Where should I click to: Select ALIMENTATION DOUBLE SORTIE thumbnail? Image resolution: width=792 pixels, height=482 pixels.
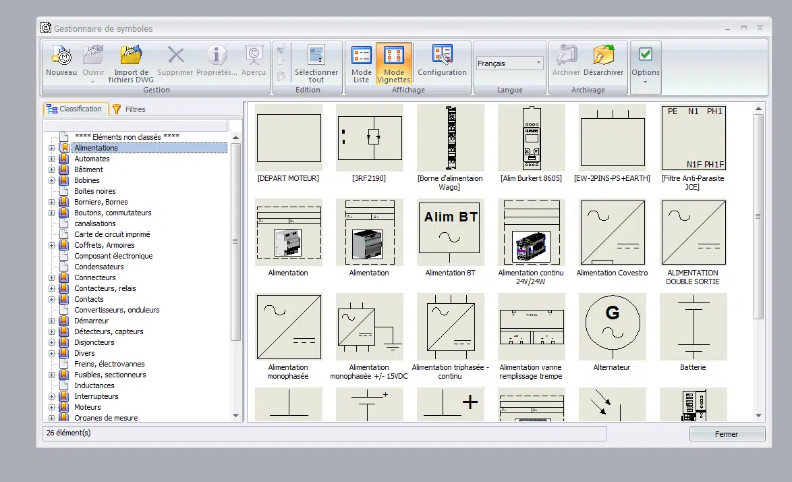coord(693,232)
